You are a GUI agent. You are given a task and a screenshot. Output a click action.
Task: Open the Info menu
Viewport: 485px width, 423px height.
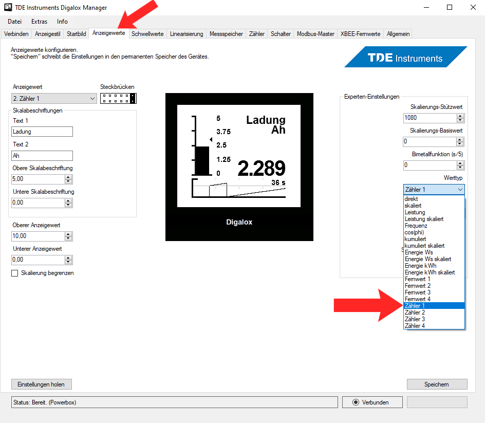click(62, 22)
